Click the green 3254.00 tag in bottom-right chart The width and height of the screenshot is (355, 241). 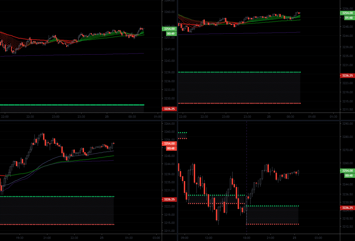347,171
